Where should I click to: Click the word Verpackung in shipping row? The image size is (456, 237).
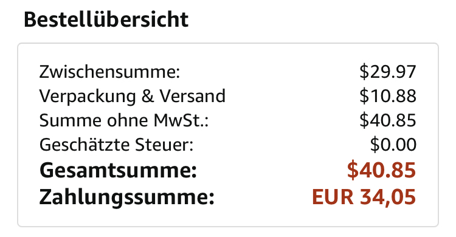(x=88, y=96)
